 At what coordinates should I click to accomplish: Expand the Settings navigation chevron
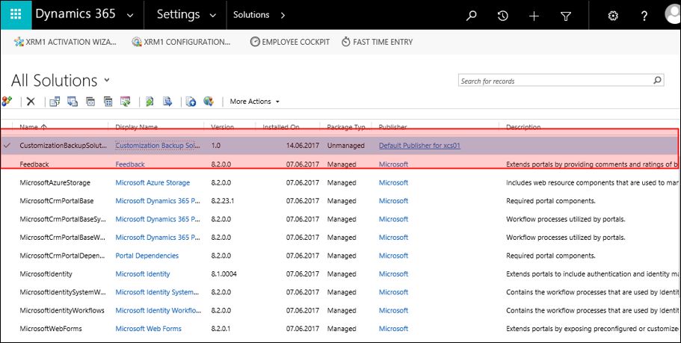pos(212,16)
